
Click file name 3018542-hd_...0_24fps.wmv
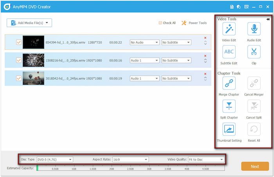click(x=65, y=78)
